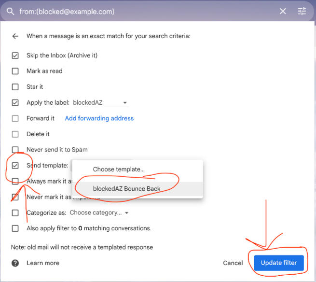This screenshot has height=282, width=316.
Task: Click the Update filter button
Action: tap(279, 263)
